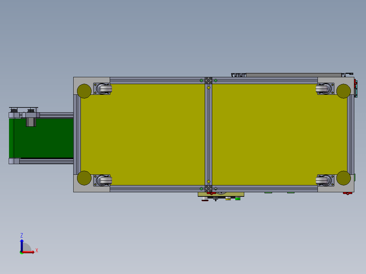This screenshot has height=274, width=366.
Task: Select the lower aluminum rail of the conveyor
Action: click(x=46, y=161)
